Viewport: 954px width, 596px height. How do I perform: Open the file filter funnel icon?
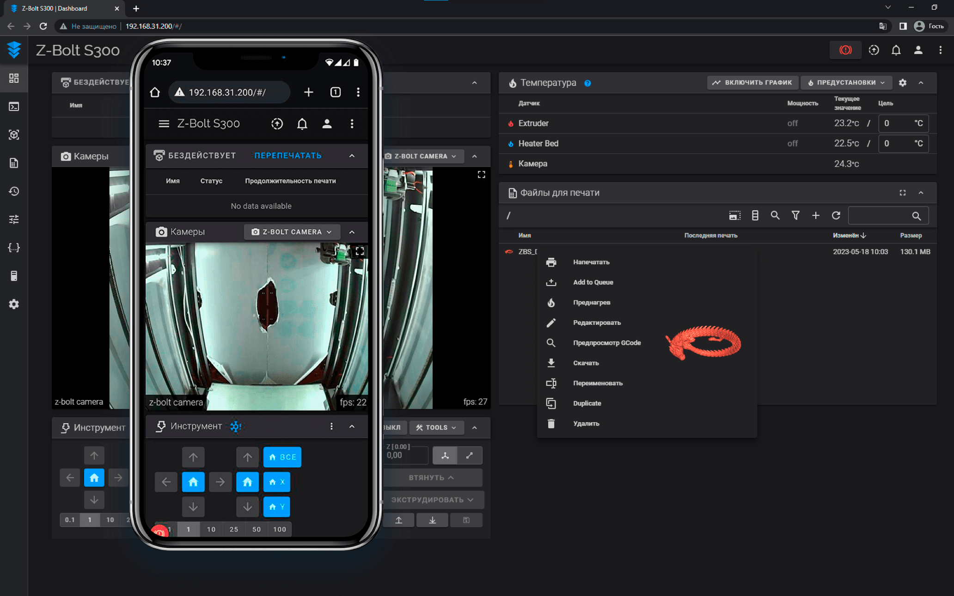click(795, 215)
